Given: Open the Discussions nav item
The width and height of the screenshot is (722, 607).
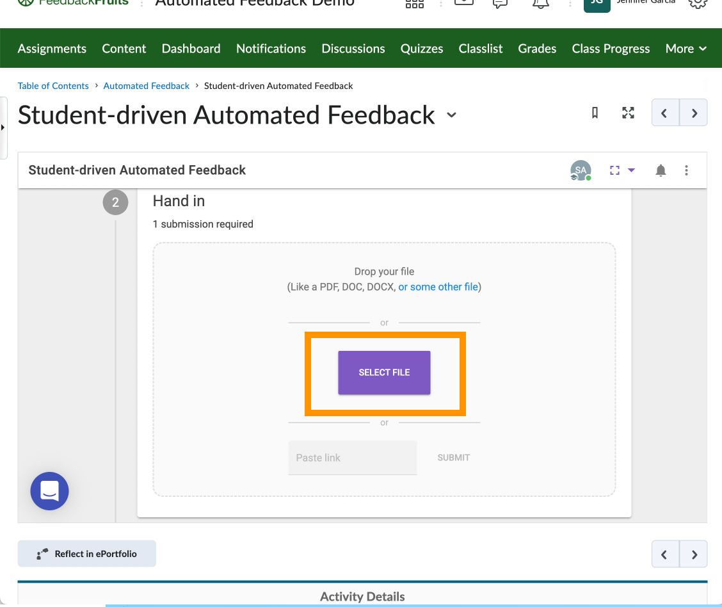Looking at the screenshot, I should coord(353,49).
